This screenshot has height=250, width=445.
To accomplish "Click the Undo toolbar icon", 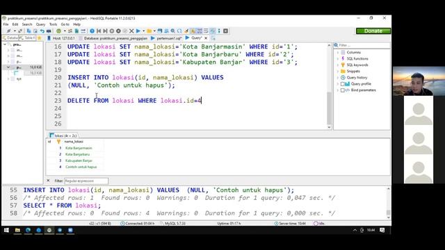I will [x=42, y=31].
